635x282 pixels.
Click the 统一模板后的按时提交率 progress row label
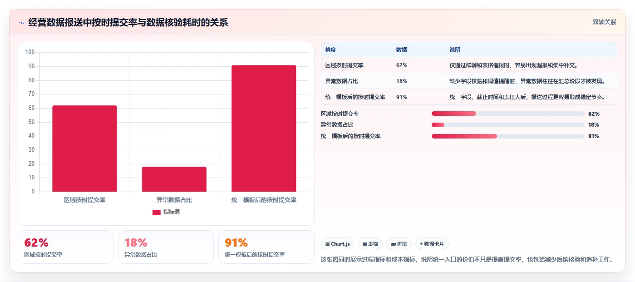pos(350,136)
